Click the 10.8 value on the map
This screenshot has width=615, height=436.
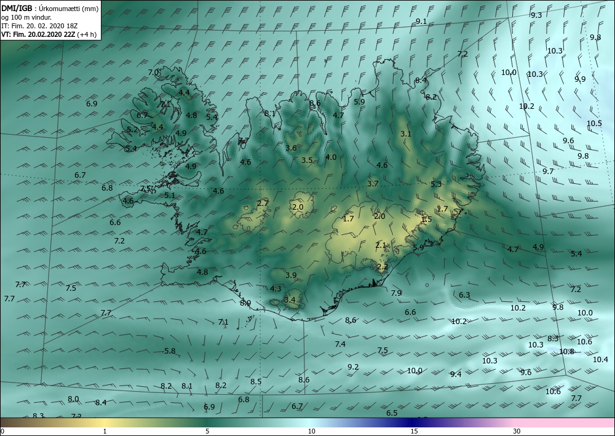click(566, 352)
